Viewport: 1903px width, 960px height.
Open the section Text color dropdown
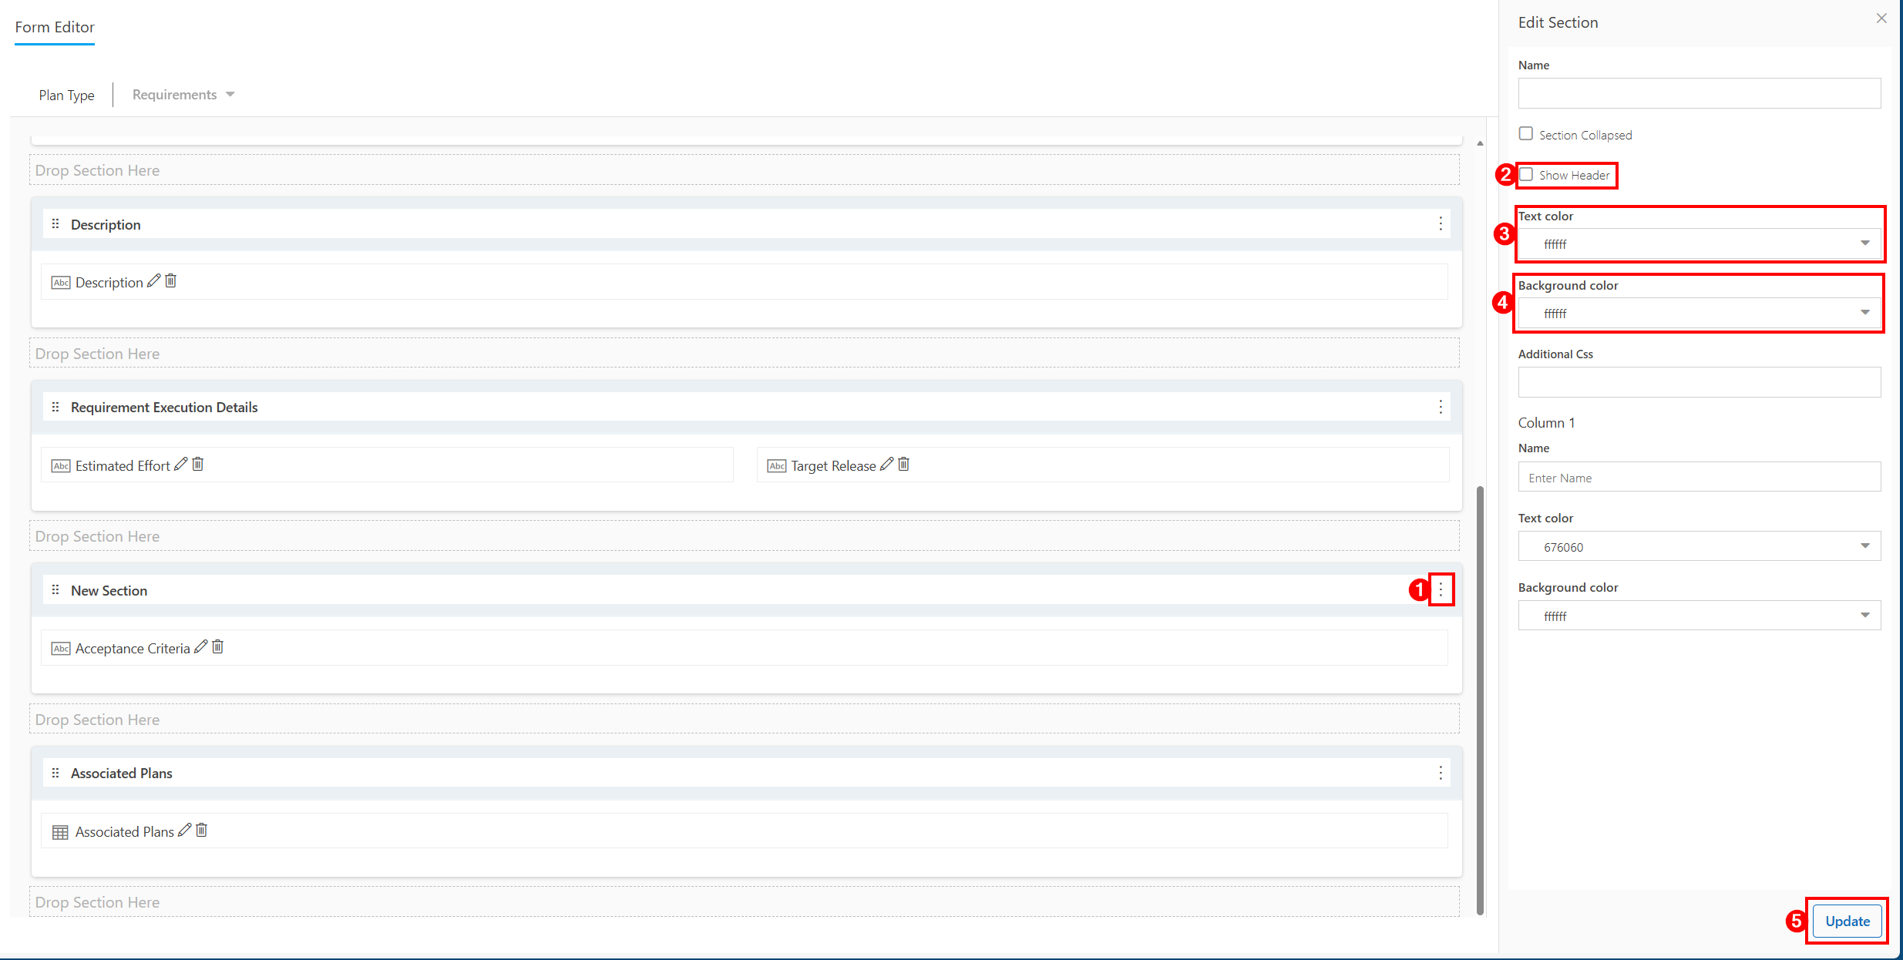[1700, 243]
